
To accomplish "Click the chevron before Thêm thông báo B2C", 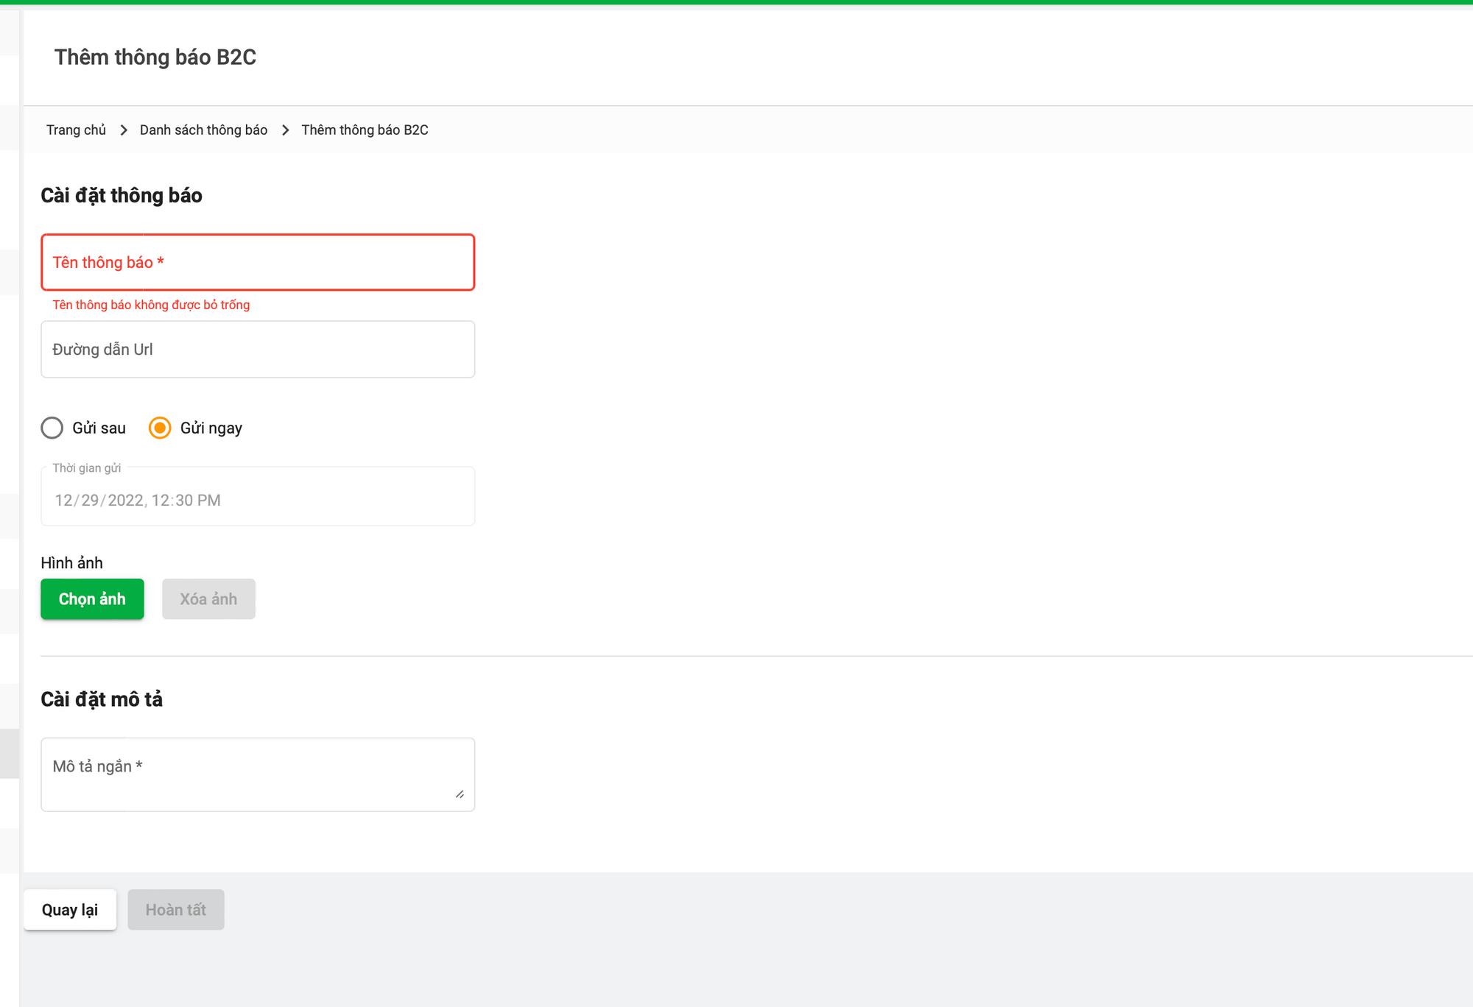I will tap(285, 130).
